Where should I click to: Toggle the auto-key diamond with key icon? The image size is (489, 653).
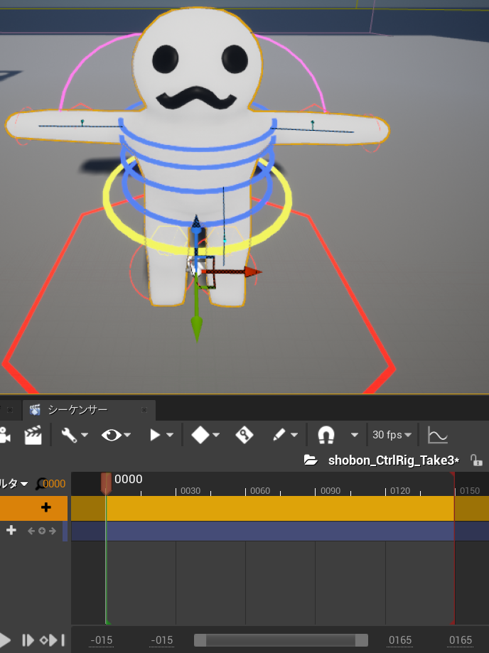pos(244,435)
